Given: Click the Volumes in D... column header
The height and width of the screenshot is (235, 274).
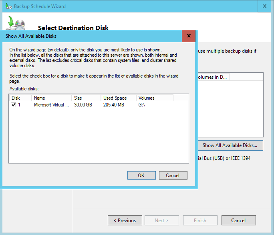Looking at the screenshot, I should [x=212, y=77].
